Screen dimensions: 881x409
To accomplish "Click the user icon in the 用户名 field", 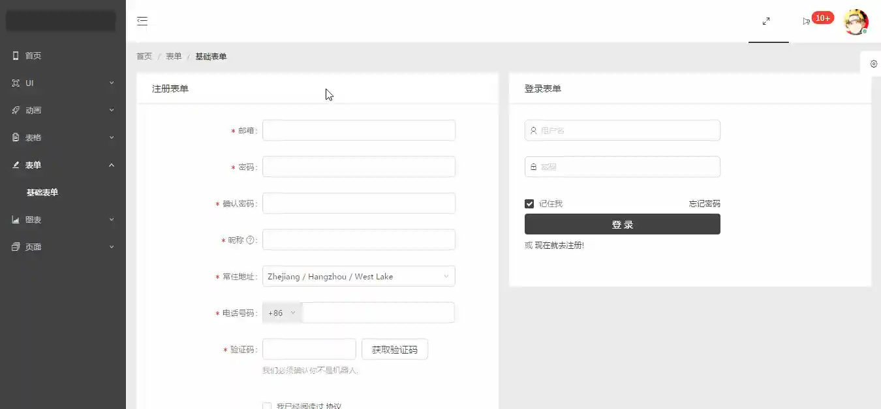I will coord(533,130).
